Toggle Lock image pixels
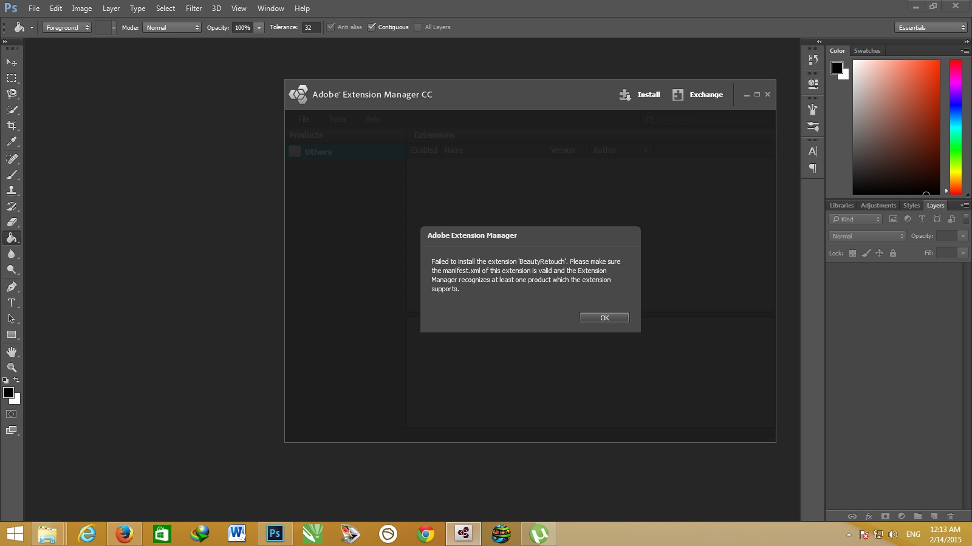 coord(866,253)
